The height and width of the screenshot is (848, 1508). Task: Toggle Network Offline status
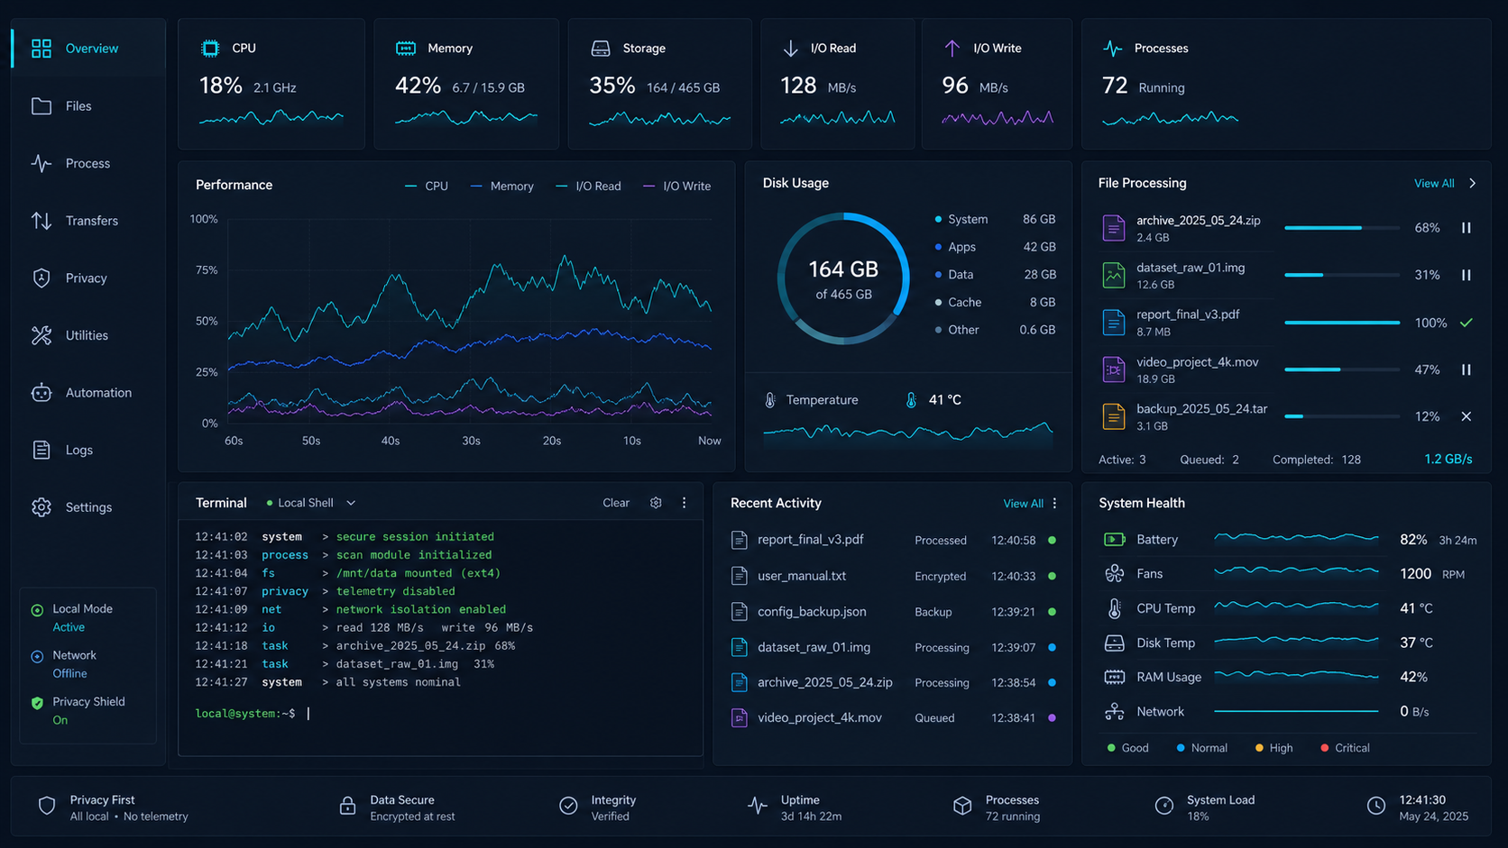[x=64, y=664]
